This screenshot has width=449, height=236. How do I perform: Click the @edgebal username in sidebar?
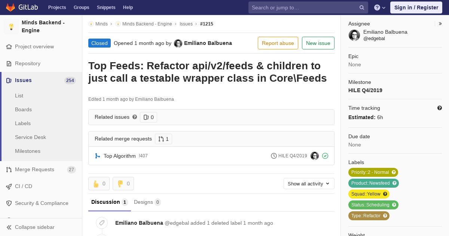click(374, 39)
